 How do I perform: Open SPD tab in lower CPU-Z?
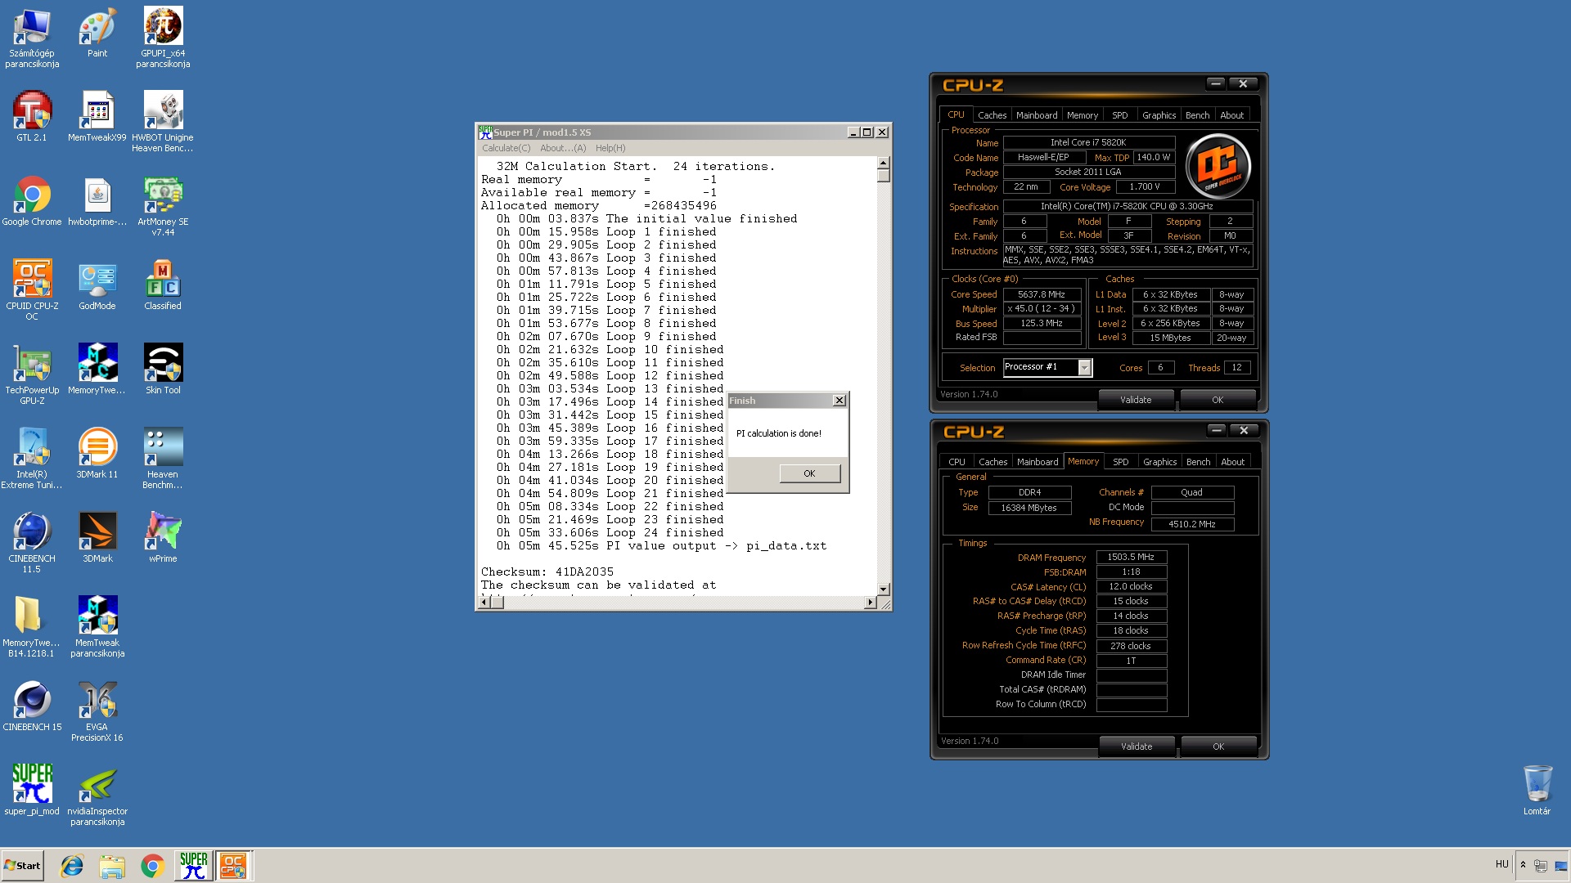point(1120,462)
